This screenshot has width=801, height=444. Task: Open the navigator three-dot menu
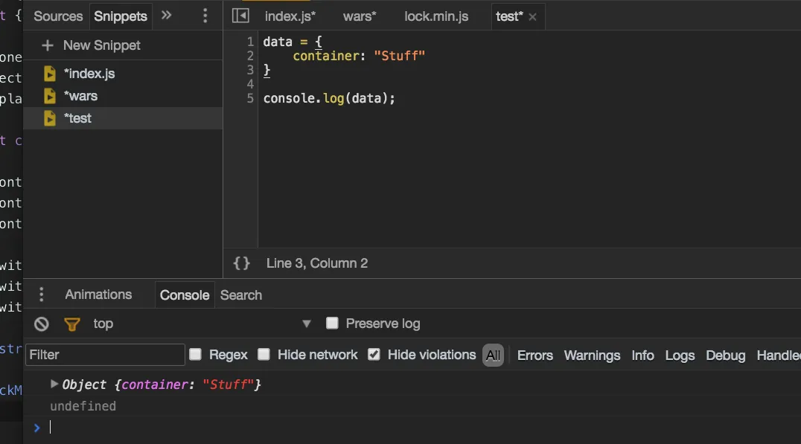[205, 16]
